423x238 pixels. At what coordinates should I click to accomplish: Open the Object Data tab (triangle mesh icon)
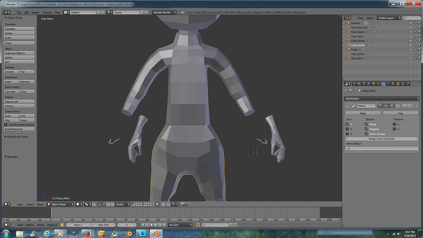388,83
